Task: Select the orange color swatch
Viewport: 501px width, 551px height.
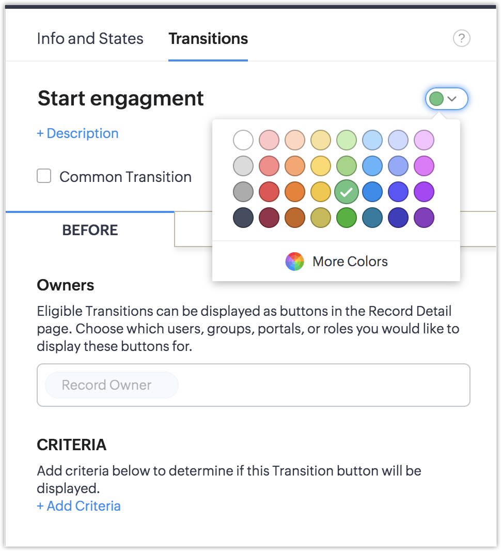Action: (x=295, y=192)
